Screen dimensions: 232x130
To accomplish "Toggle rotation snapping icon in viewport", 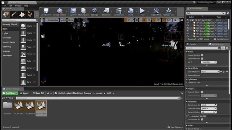I will (153, 20).
